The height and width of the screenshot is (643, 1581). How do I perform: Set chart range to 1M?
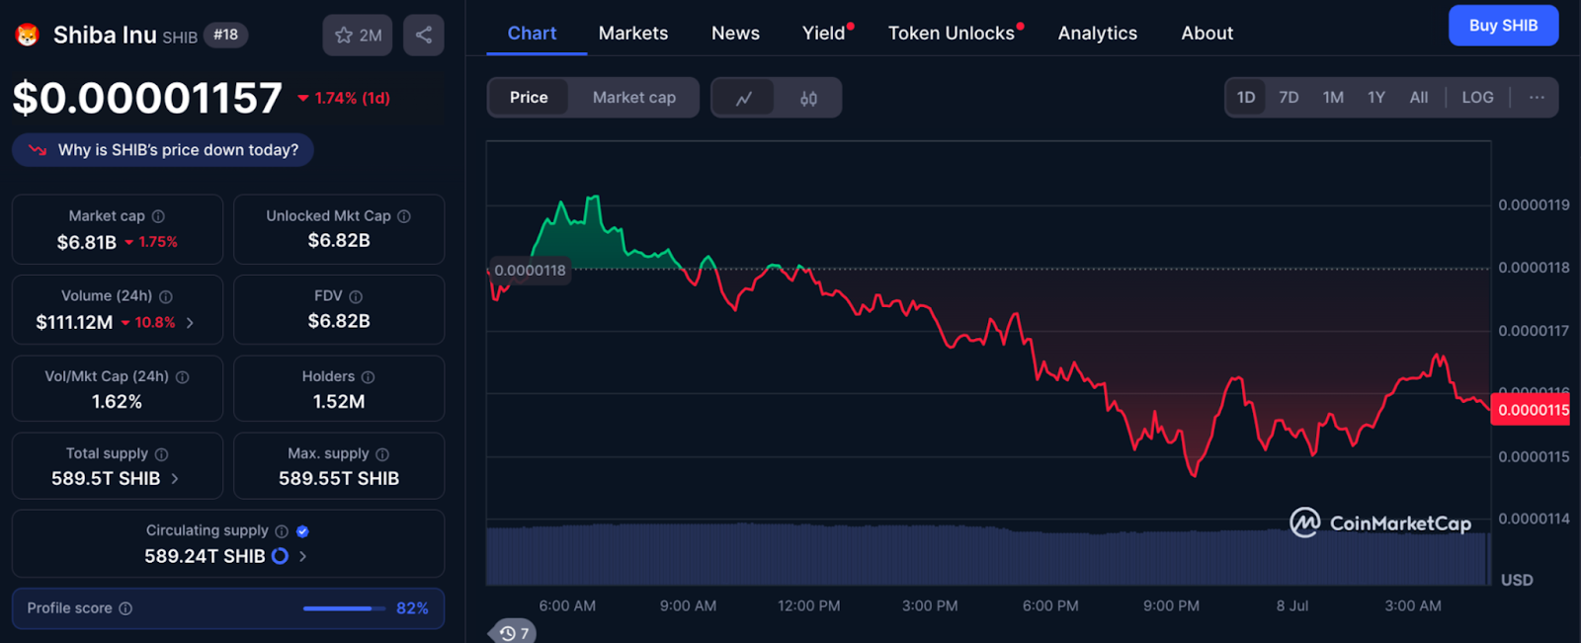click(1333, 97)
